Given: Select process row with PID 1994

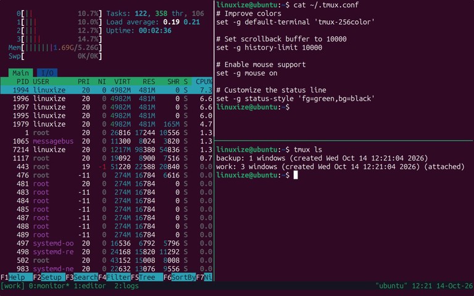Looking at the screenshot, I should click(106, 90).
